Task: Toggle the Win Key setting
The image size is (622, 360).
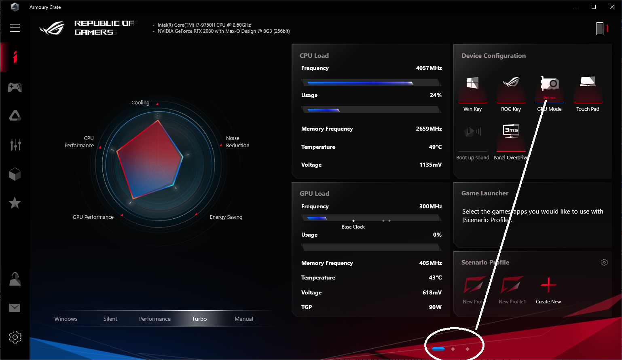Action: (472, 94)
